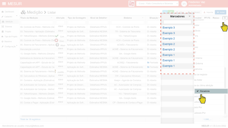
Task: Click the Reúso column header
Action: 216,18
